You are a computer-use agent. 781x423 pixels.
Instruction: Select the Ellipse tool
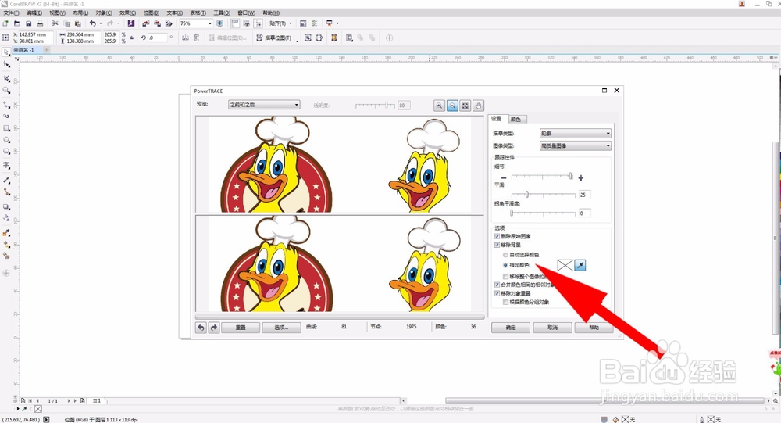(6, 140)
